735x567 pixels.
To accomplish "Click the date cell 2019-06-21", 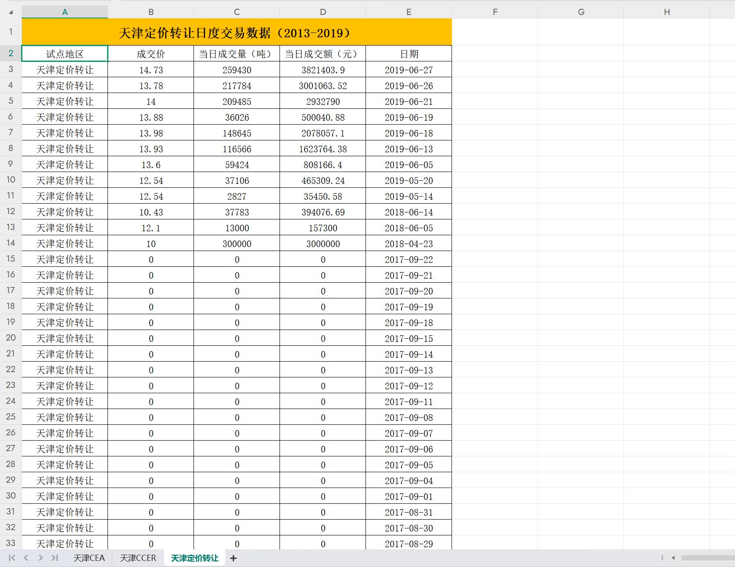I will click(x=409, y=101).
